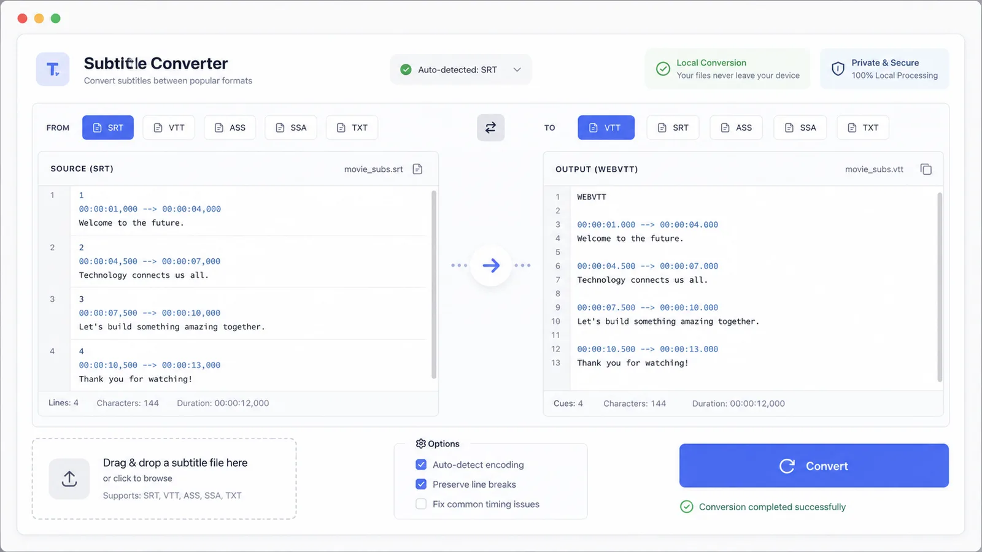Copy output using icon beside movie_subs.vtt
Screen dimensions: 982x552
click(x=926, y=169)
